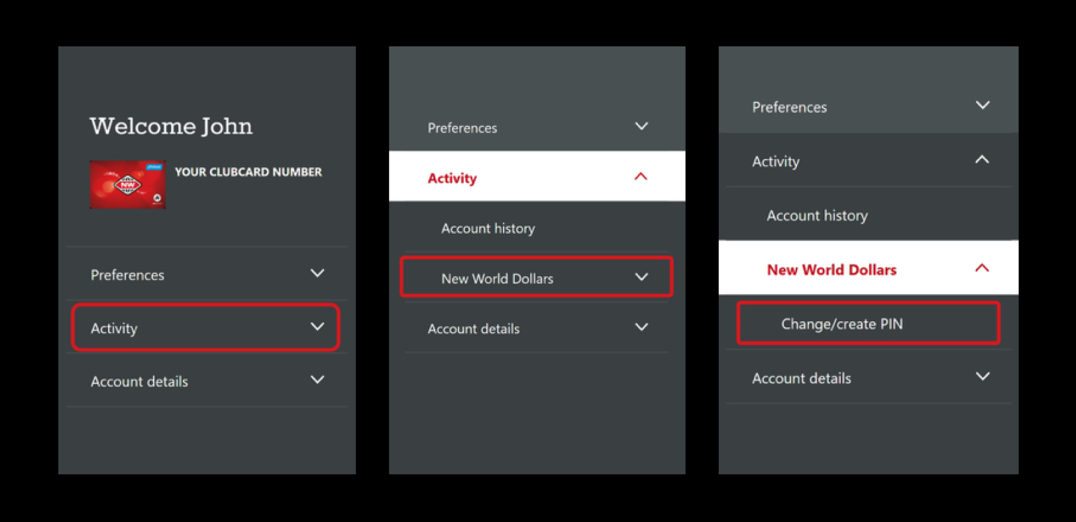Click Activity label in right panel
The height and width of the screenshot is (522, 1076).
coord(775,162)
